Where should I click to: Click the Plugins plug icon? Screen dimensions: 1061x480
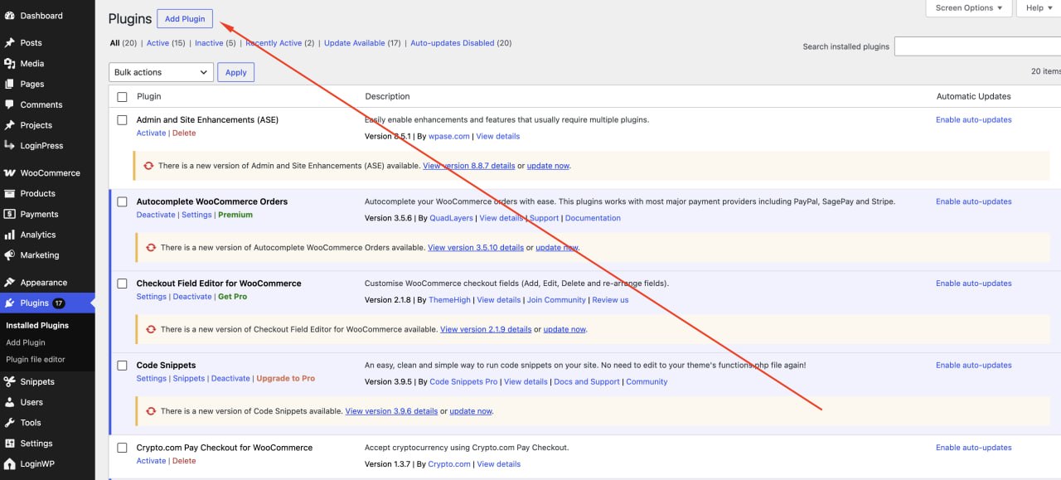pos(10,303)
